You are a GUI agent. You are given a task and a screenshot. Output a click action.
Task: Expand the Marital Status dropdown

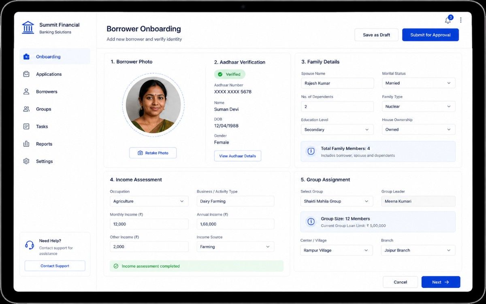[x=418, y=83]
